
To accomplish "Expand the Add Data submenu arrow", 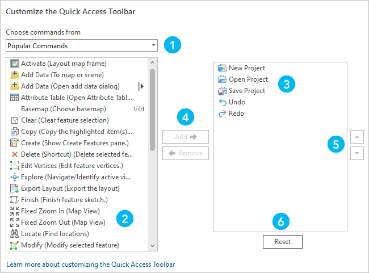I will click(x=141, y=86).
